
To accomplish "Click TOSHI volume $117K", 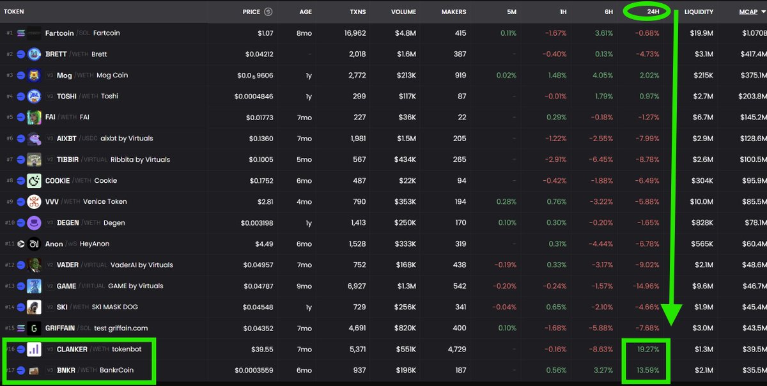I will (407, 96).
